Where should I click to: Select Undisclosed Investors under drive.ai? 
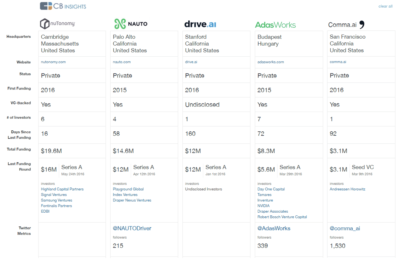click(203, 189)
